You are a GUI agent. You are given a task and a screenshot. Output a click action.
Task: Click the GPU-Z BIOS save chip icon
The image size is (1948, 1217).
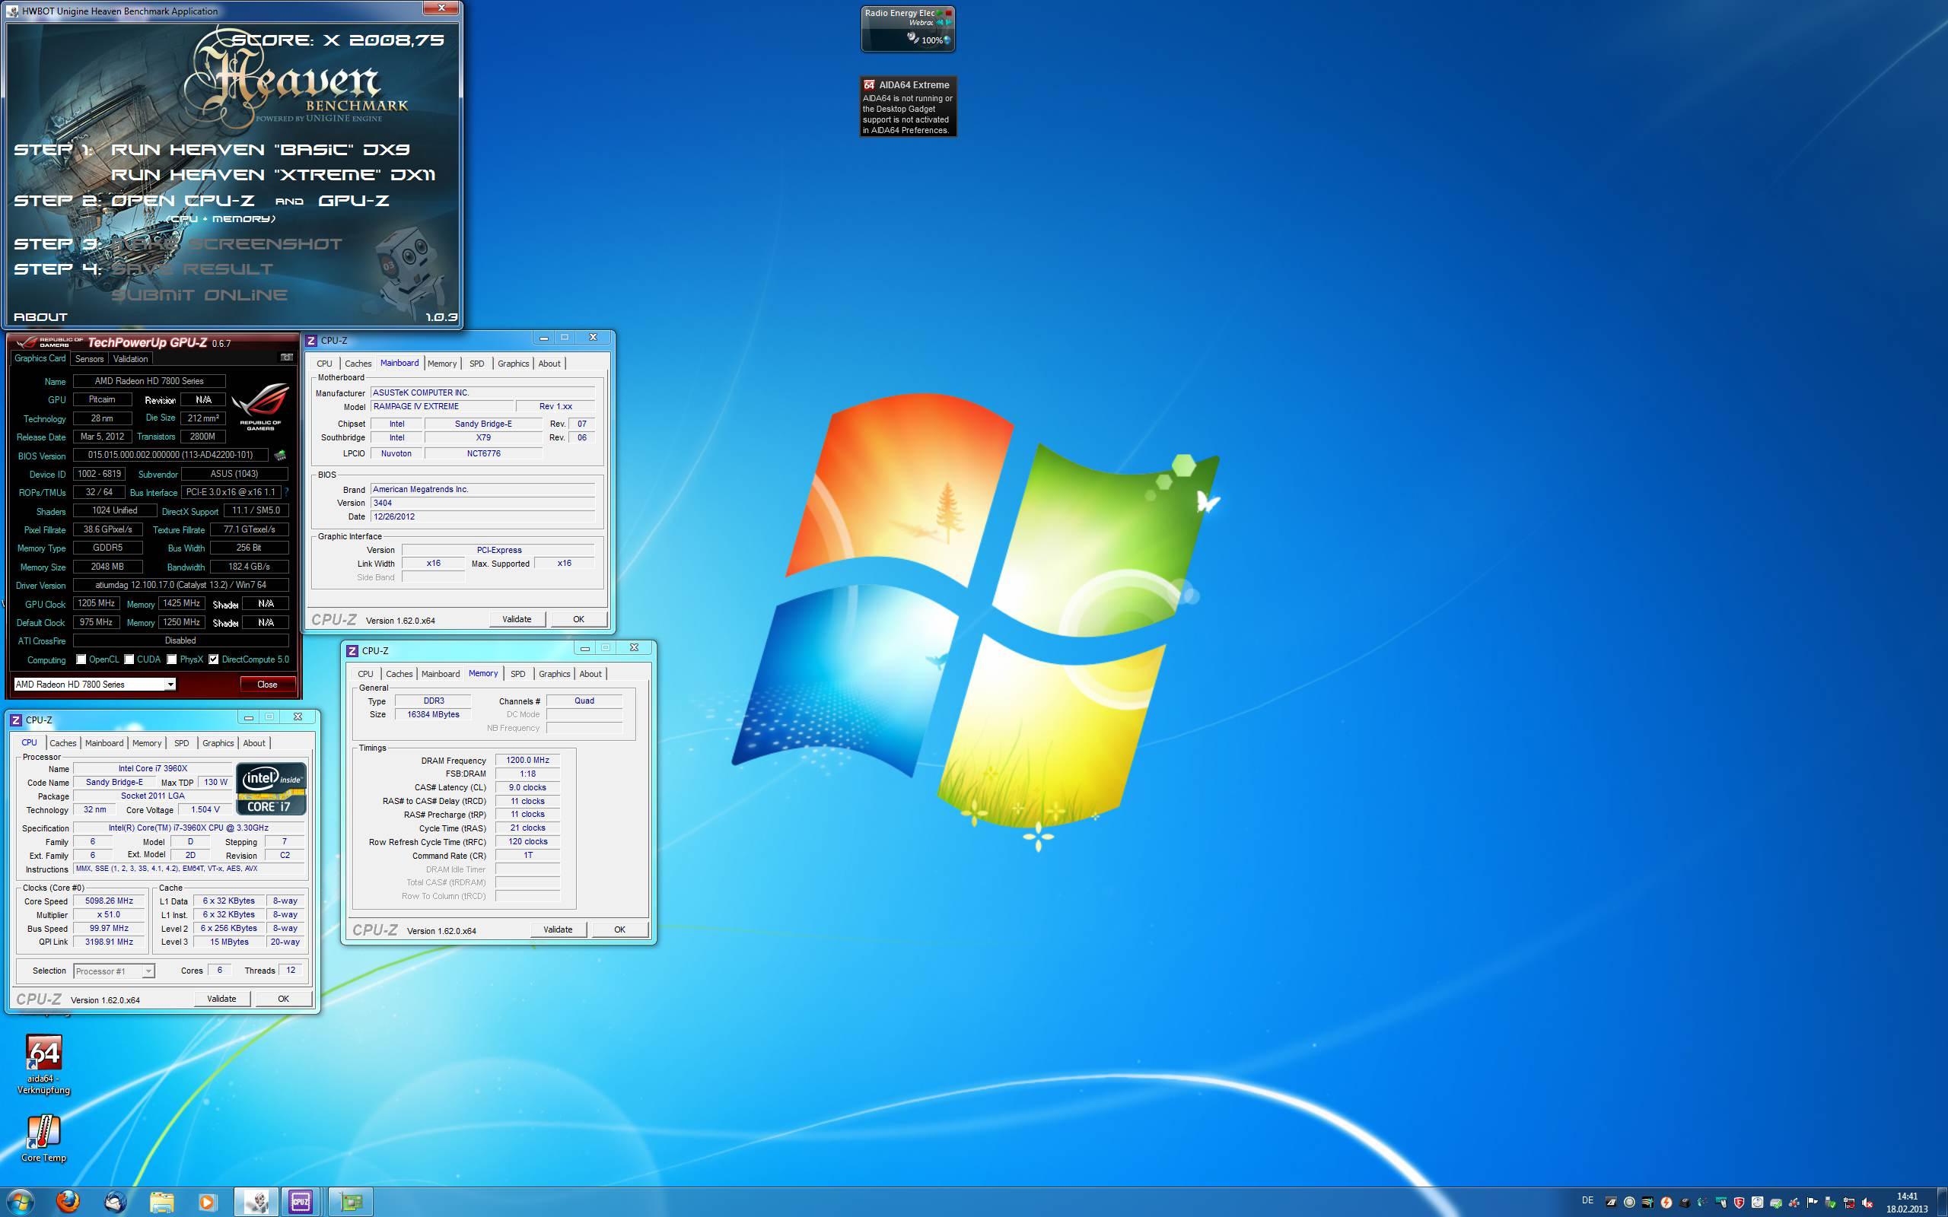point(280,456)
